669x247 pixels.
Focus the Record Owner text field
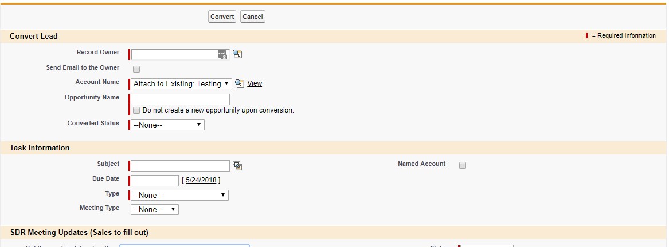[174, 55]
